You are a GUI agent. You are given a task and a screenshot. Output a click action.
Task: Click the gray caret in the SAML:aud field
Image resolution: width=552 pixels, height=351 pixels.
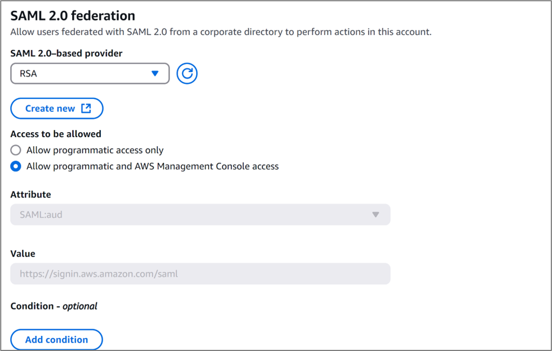pos(376,215)
